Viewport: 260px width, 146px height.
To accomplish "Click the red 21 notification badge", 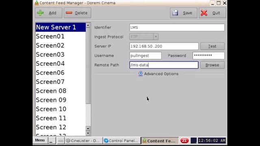I will (x=184, y=141).
